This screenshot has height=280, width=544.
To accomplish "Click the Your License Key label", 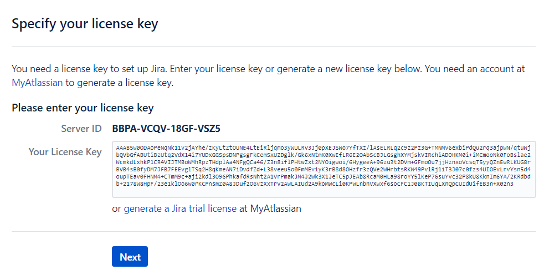I will 65,152.
